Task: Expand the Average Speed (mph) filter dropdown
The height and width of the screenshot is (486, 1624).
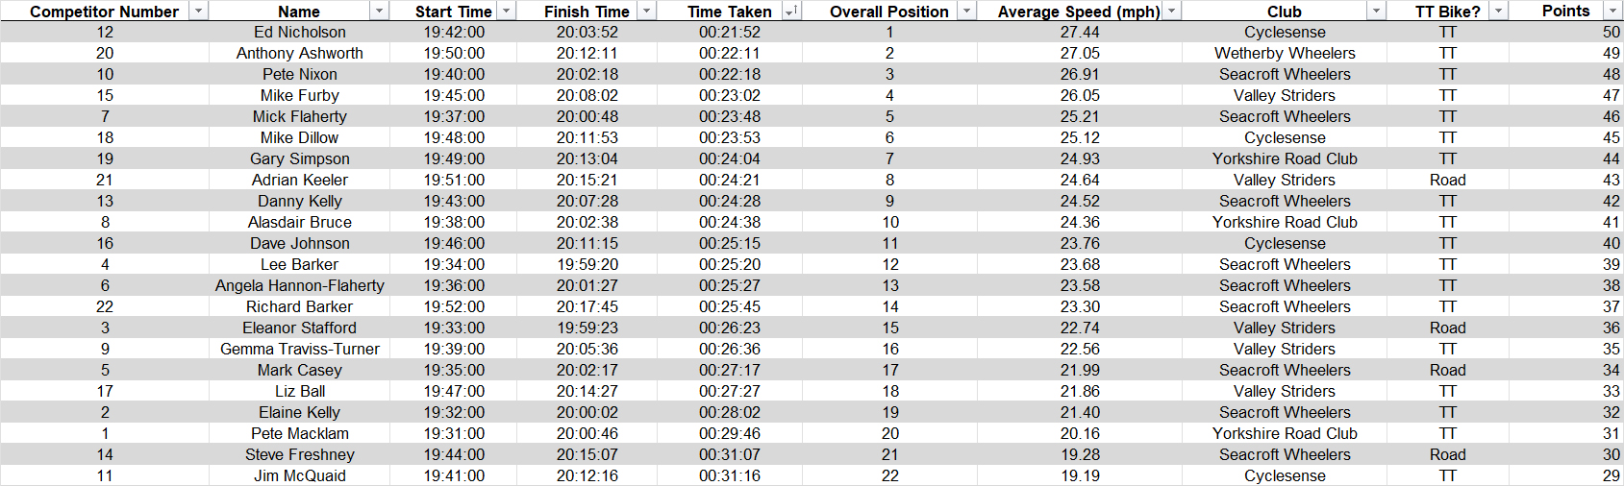Action: pyautogui.click(x=1171, y=12)
